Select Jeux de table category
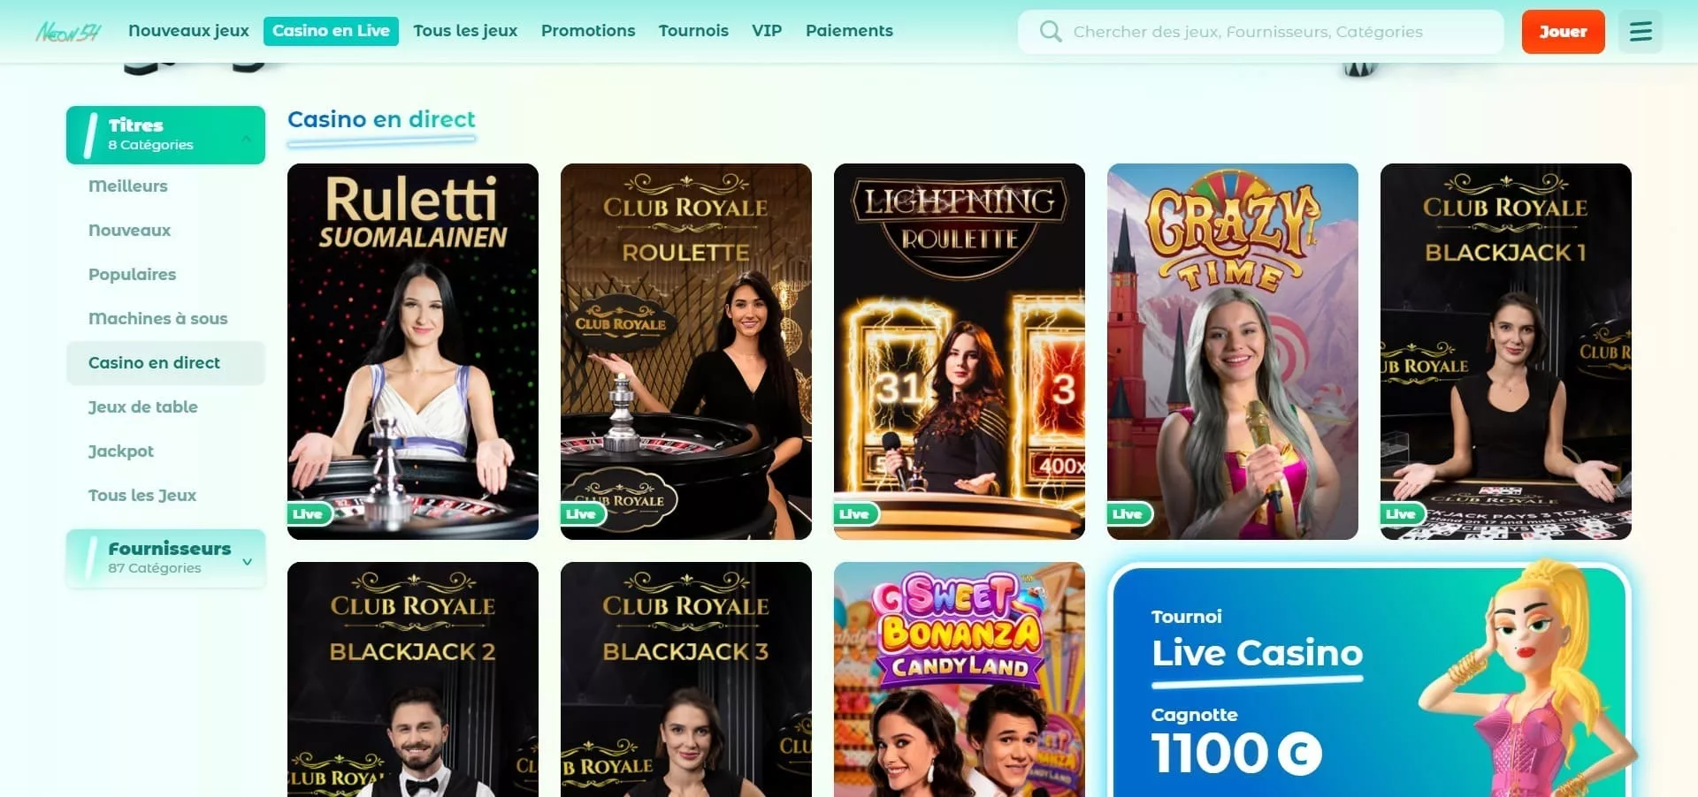The image size is (1698, 797). (143, 406)
